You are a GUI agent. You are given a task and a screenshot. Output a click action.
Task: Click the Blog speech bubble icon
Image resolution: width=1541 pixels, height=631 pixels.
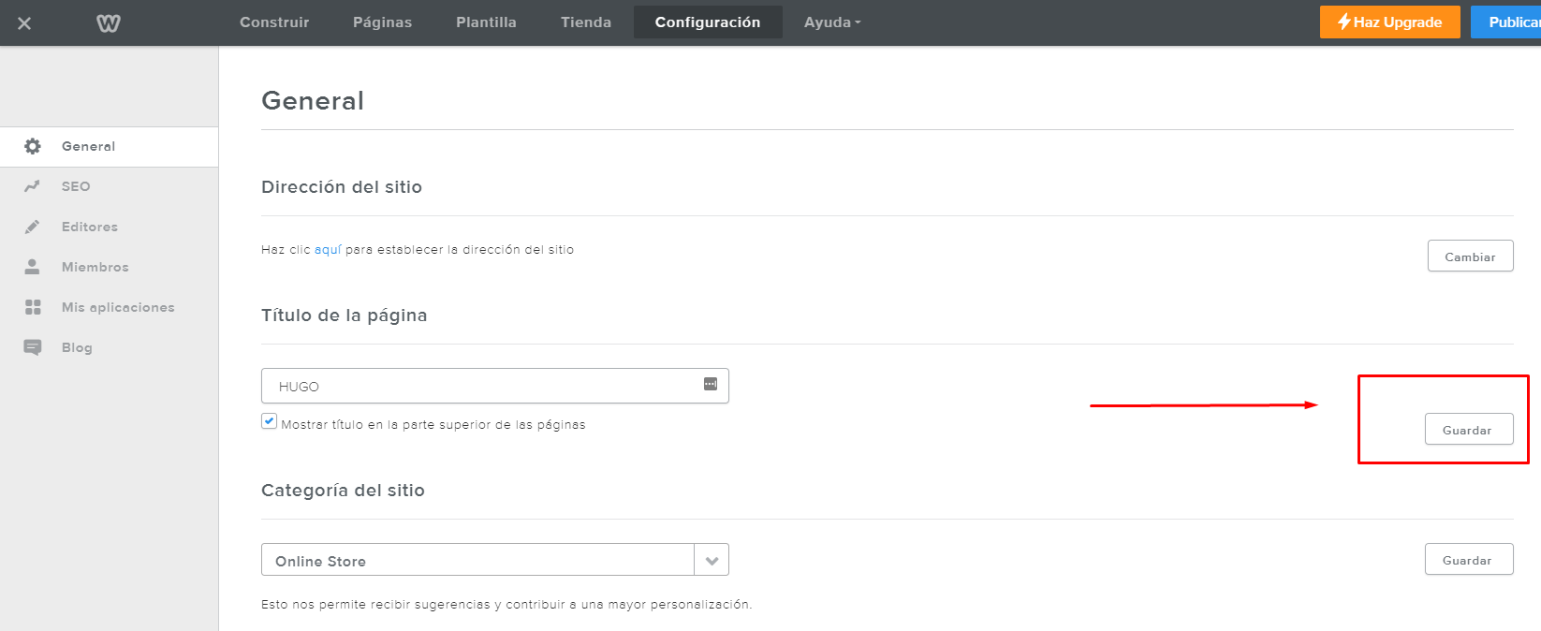coord(33,347)
